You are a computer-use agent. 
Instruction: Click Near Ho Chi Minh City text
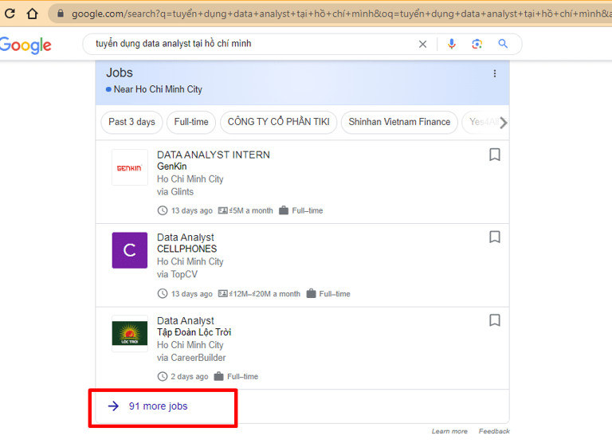(158, 89)
